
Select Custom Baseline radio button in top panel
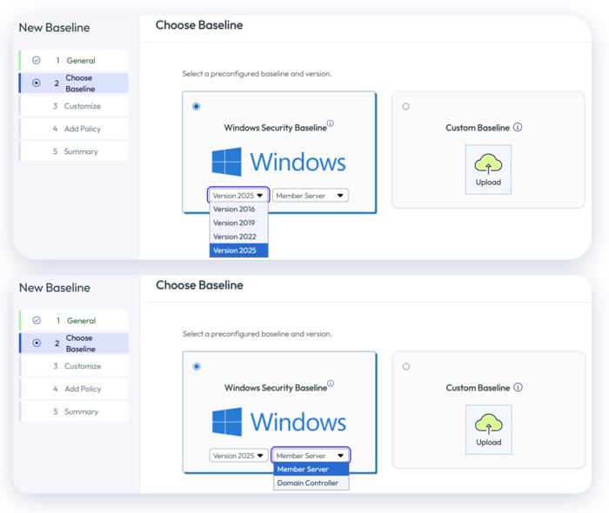pyautogui.click(x=406, y=106)
